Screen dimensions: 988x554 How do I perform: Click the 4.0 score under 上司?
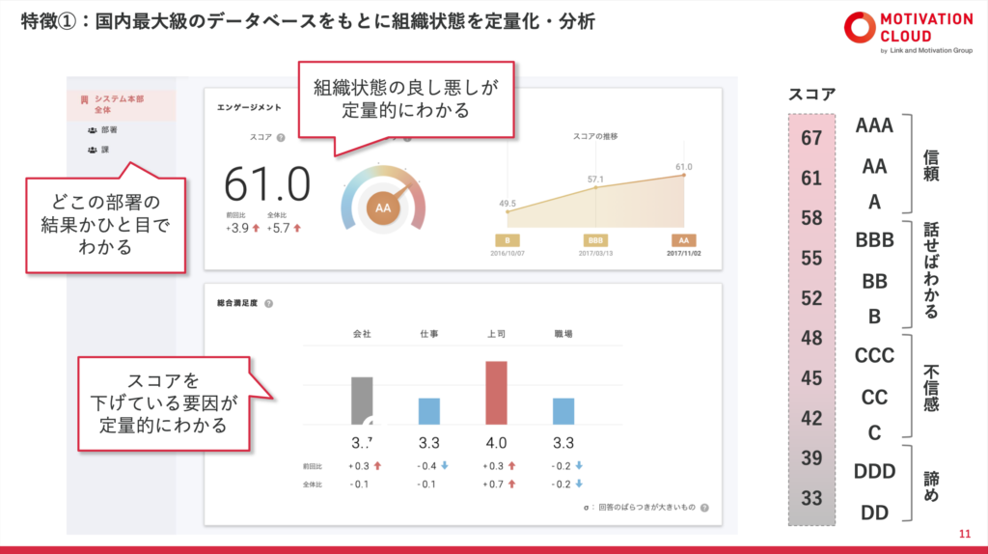click(x=497, y=443)
